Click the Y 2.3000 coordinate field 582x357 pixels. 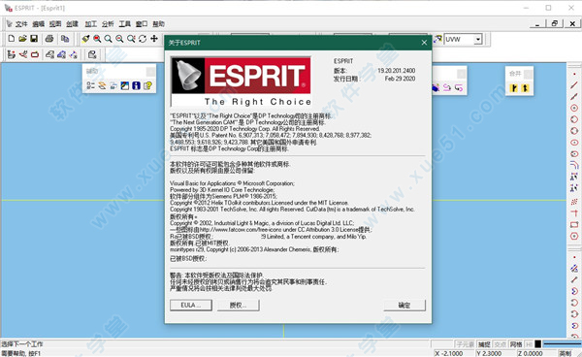(495, 353)
